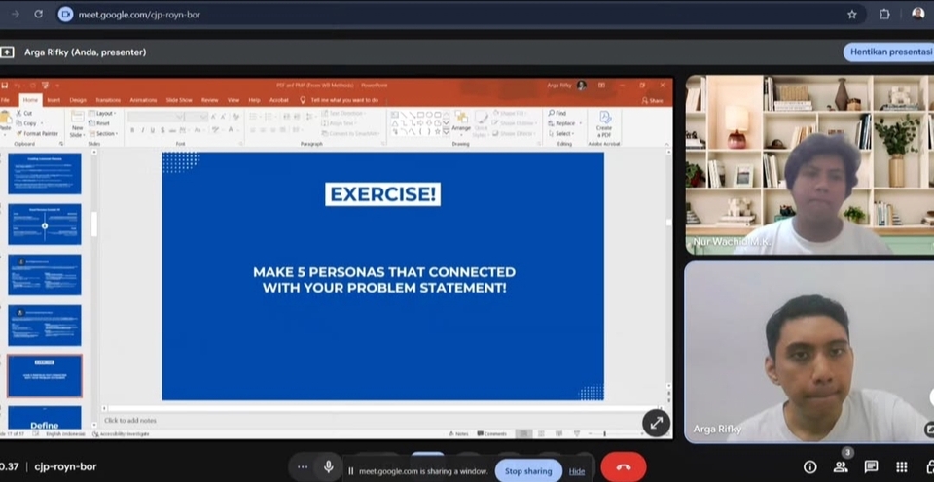Click the Share button in PowerPoint

point(652,100)
